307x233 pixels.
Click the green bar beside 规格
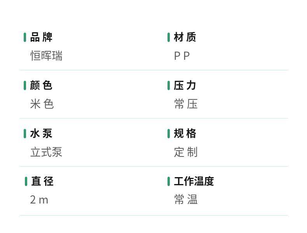click(x=169, y=134)
